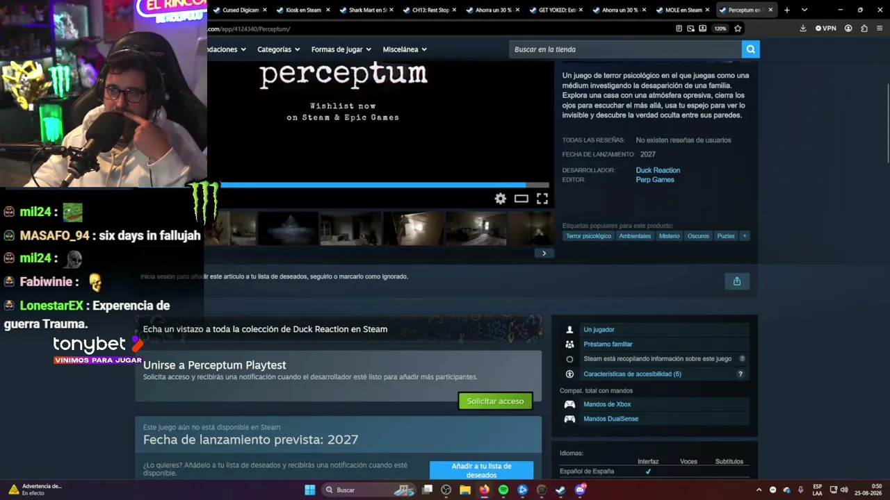
Task: Click the Solicitar acceso button
Action: point(495,401)
